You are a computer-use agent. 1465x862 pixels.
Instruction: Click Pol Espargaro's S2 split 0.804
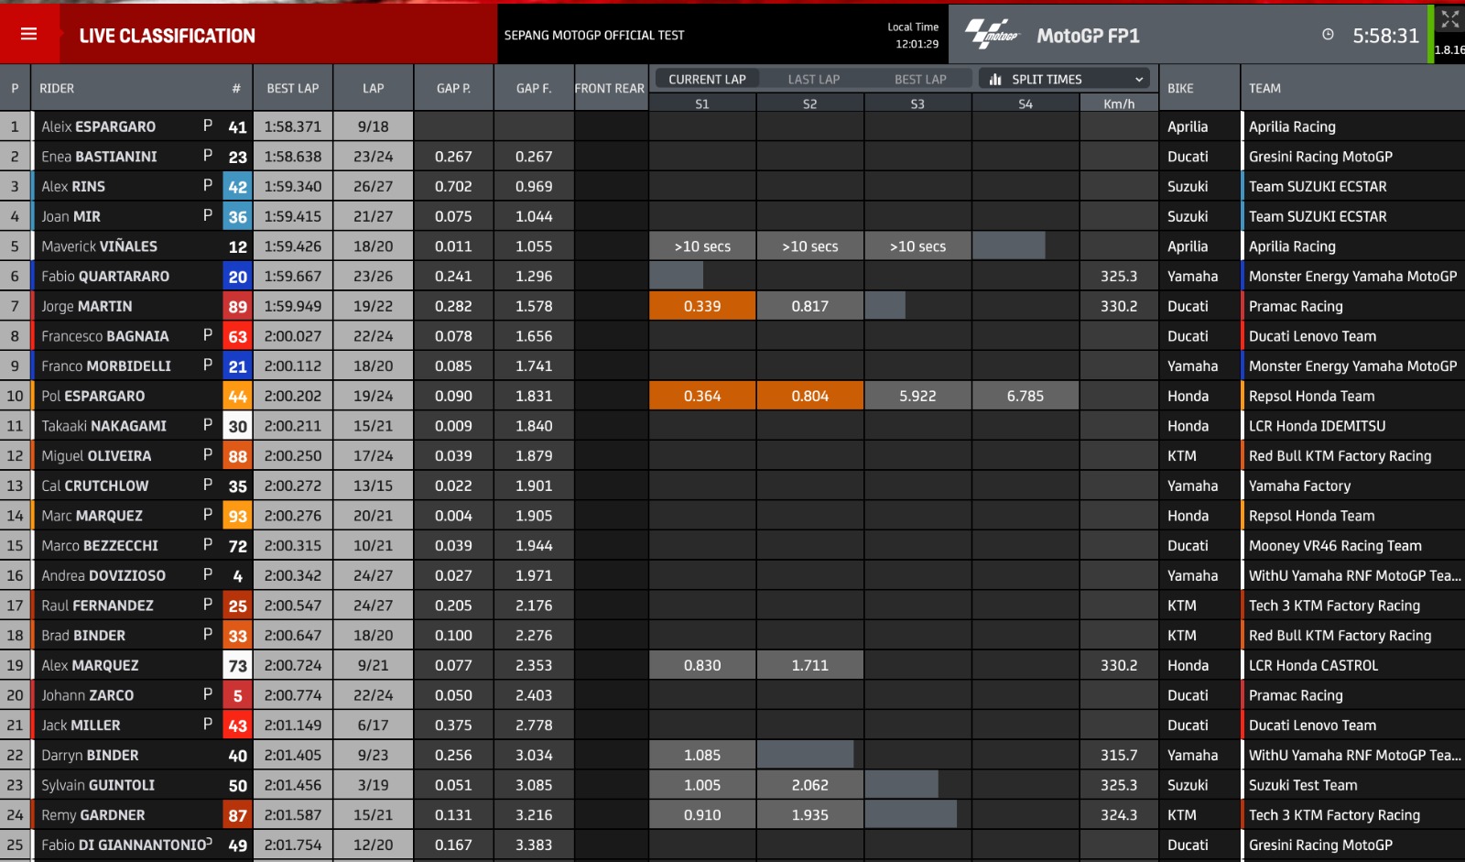tap(810, 396)
